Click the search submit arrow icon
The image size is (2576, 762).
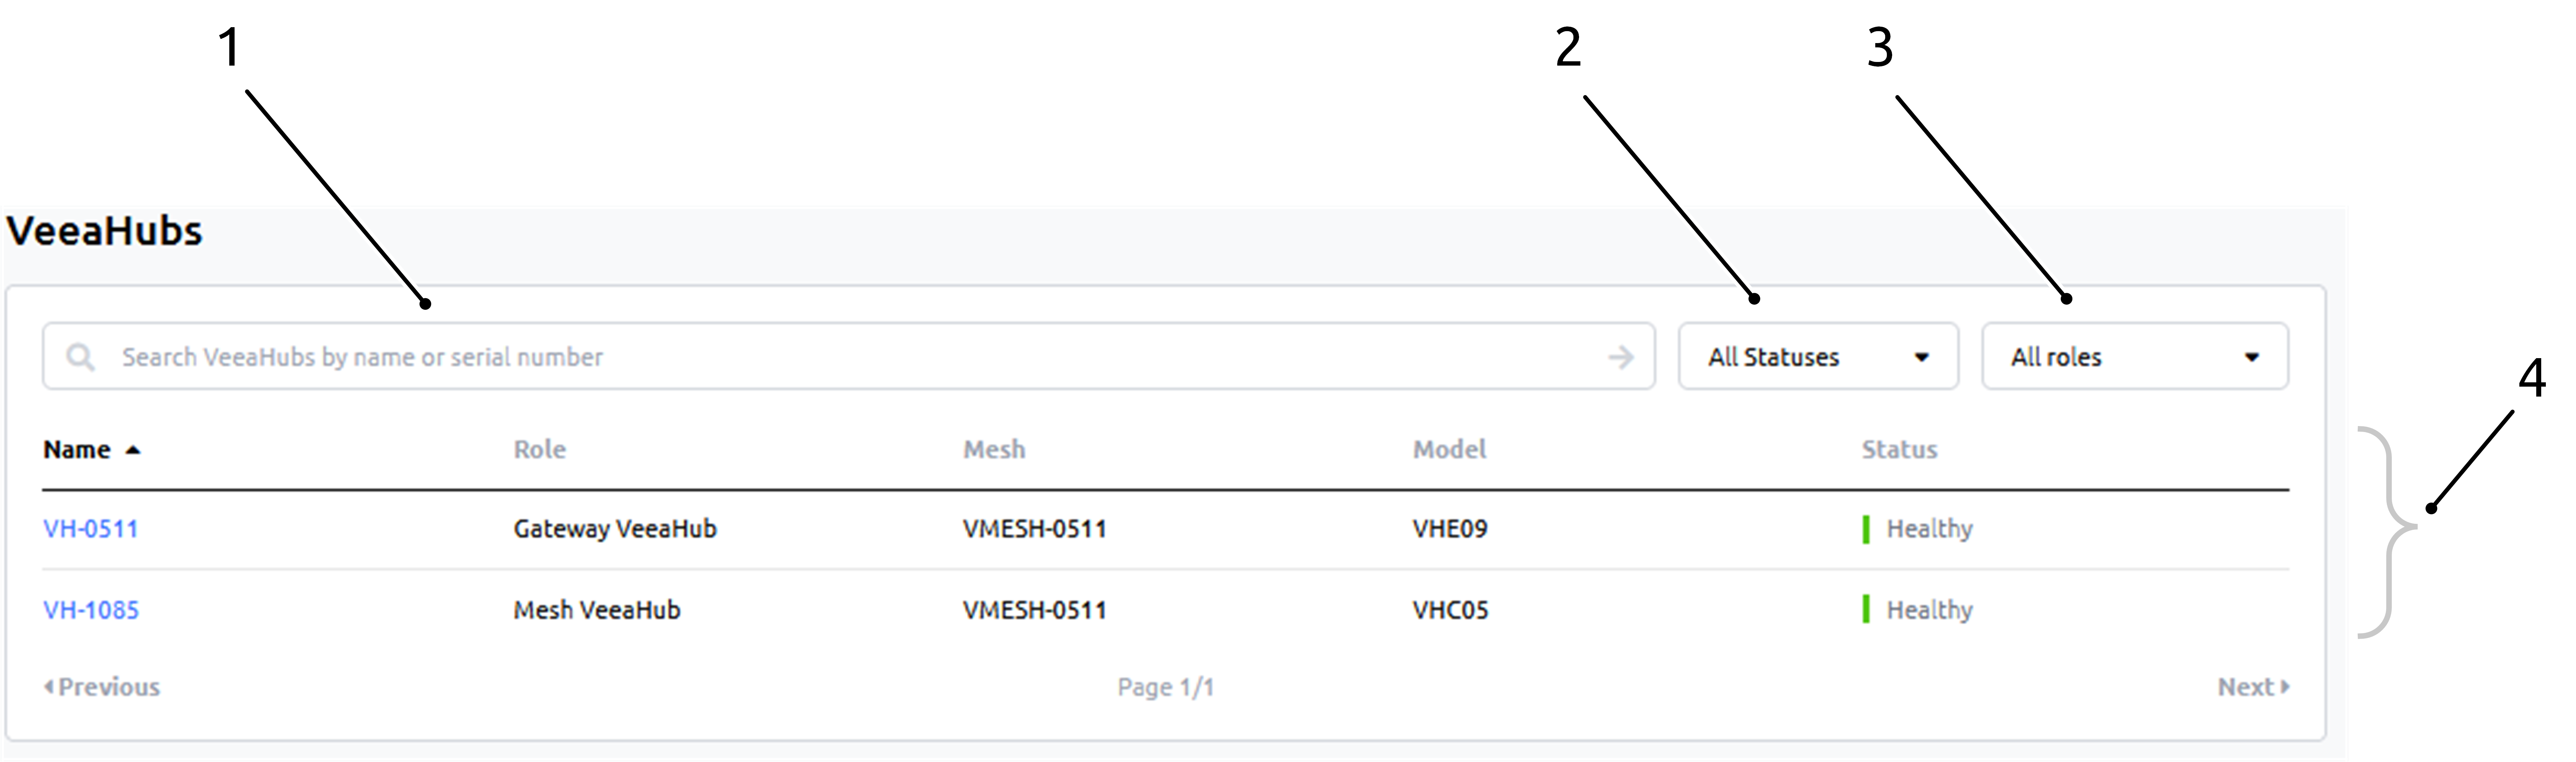[1621, 357]
